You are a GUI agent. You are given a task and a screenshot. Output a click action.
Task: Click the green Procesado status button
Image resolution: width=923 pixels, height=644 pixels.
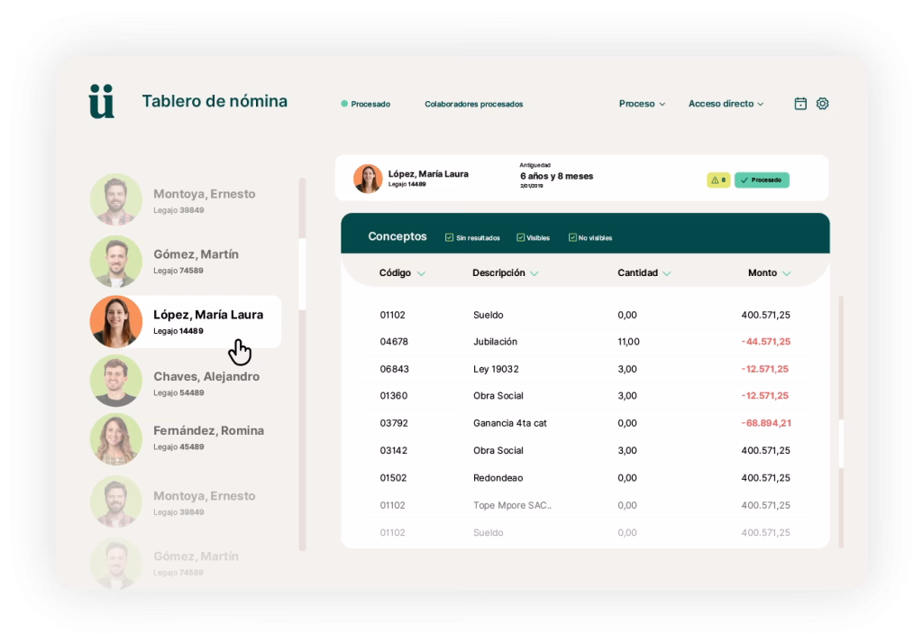pos(762,180)
